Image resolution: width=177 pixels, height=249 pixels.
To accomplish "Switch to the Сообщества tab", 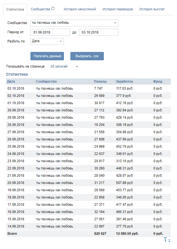I will click(x=40, y=9).
